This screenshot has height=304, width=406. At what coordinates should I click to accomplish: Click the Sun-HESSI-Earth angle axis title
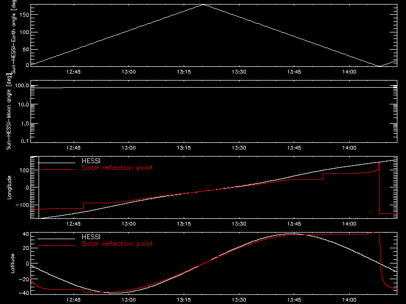14,36
